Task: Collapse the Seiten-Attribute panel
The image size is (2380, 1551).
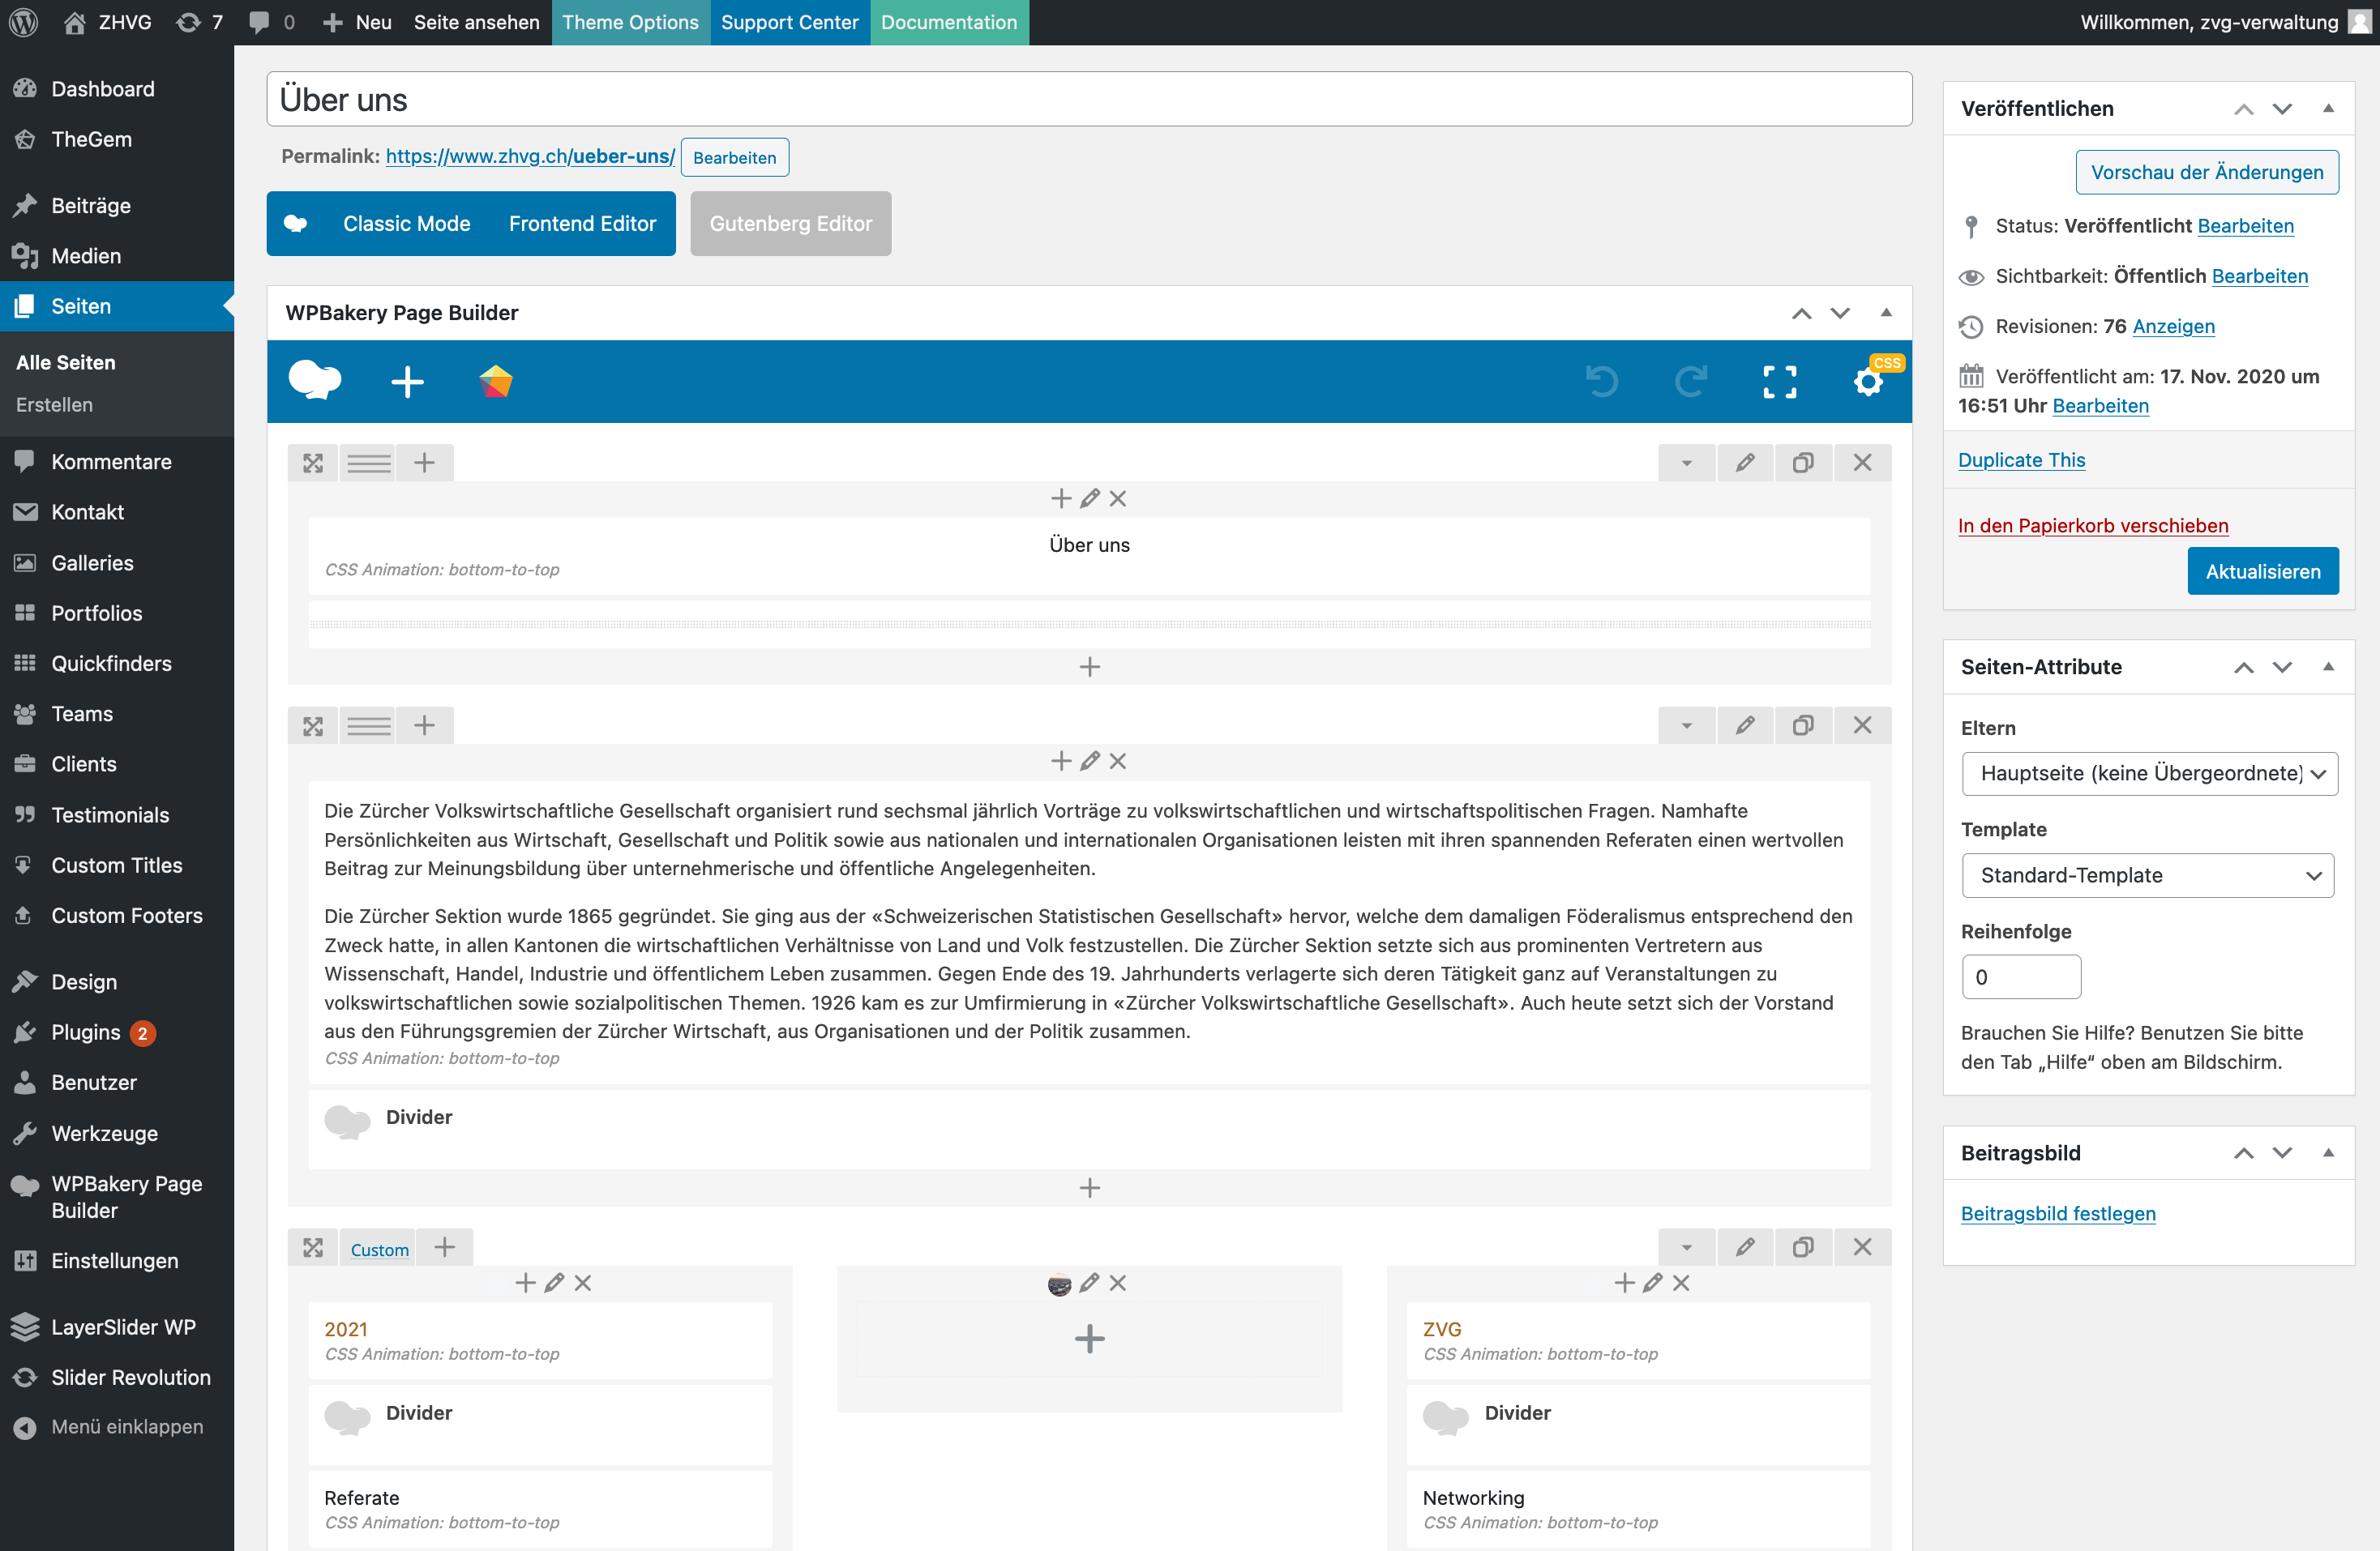Action: [x=2328, y=667]
